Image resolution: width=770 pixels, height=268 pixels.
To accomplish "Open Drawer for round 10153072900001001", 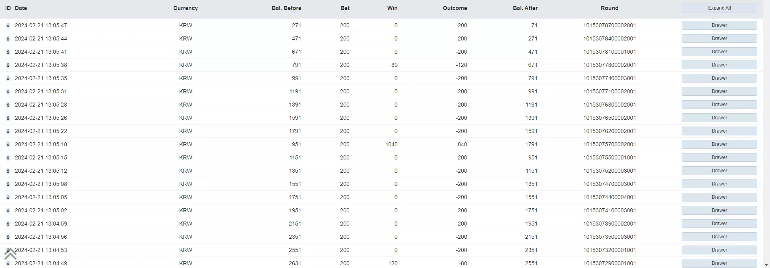I will point(719,263).
